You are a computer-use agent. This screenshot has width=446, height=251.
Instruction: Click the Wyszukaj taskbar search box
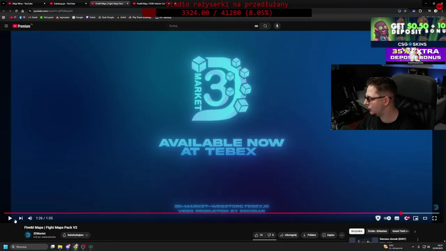pos(29,247)
